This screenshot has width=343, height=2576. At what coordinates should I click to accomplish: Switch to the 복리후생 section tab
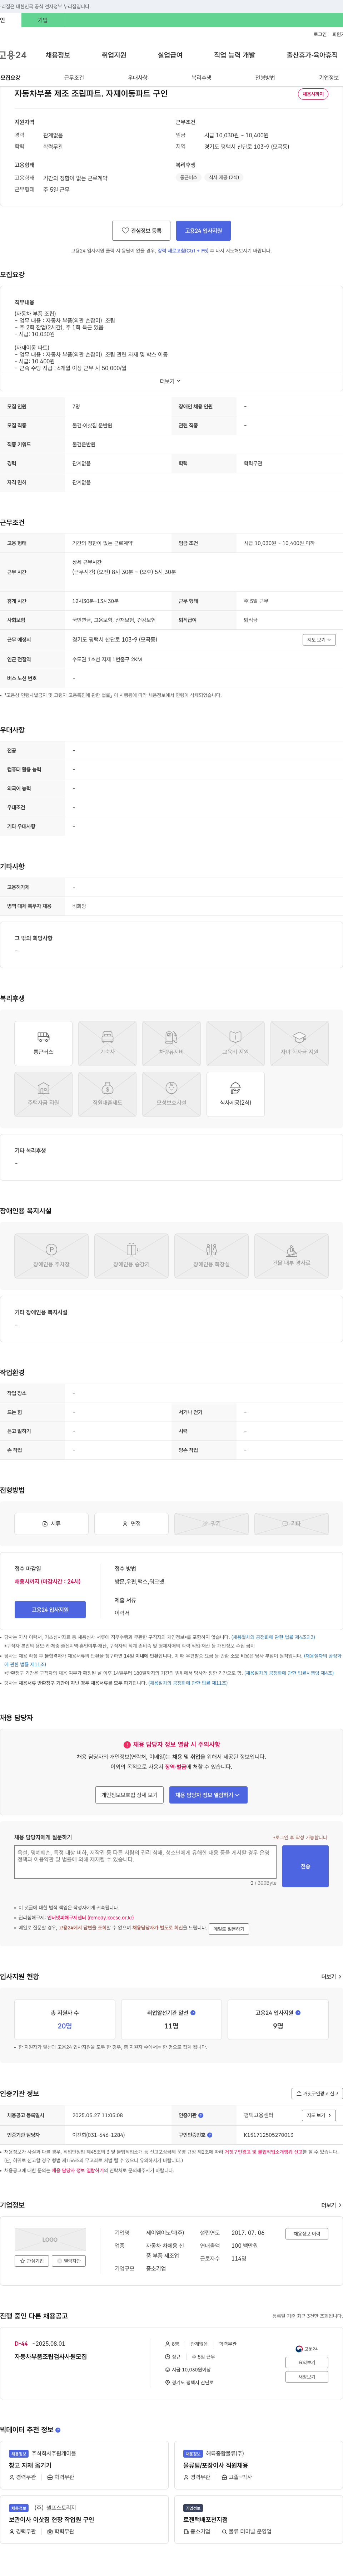[202, 78]
